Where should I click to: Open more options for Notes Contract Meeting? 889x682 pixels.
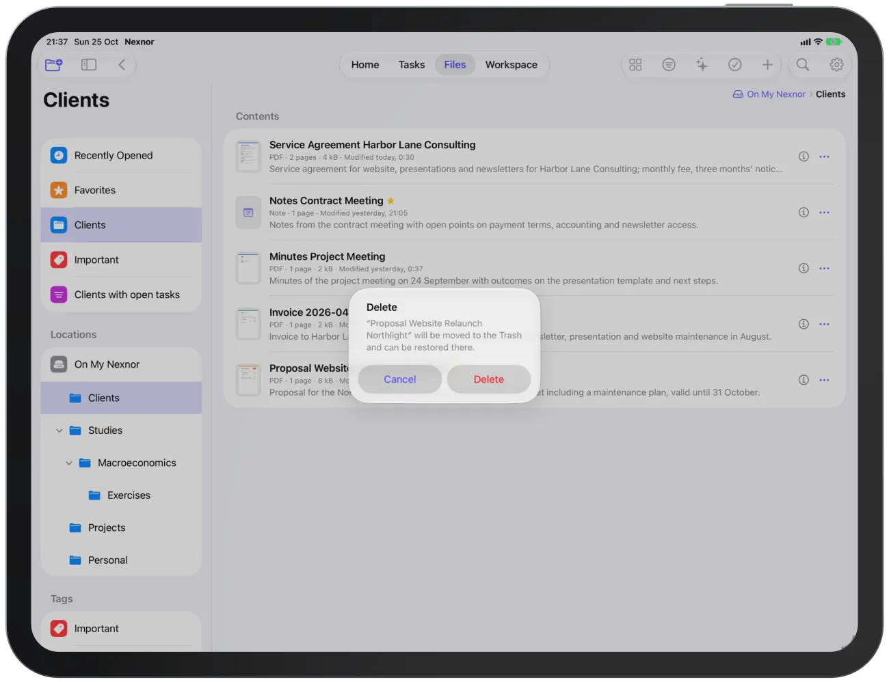pos(825,213)
